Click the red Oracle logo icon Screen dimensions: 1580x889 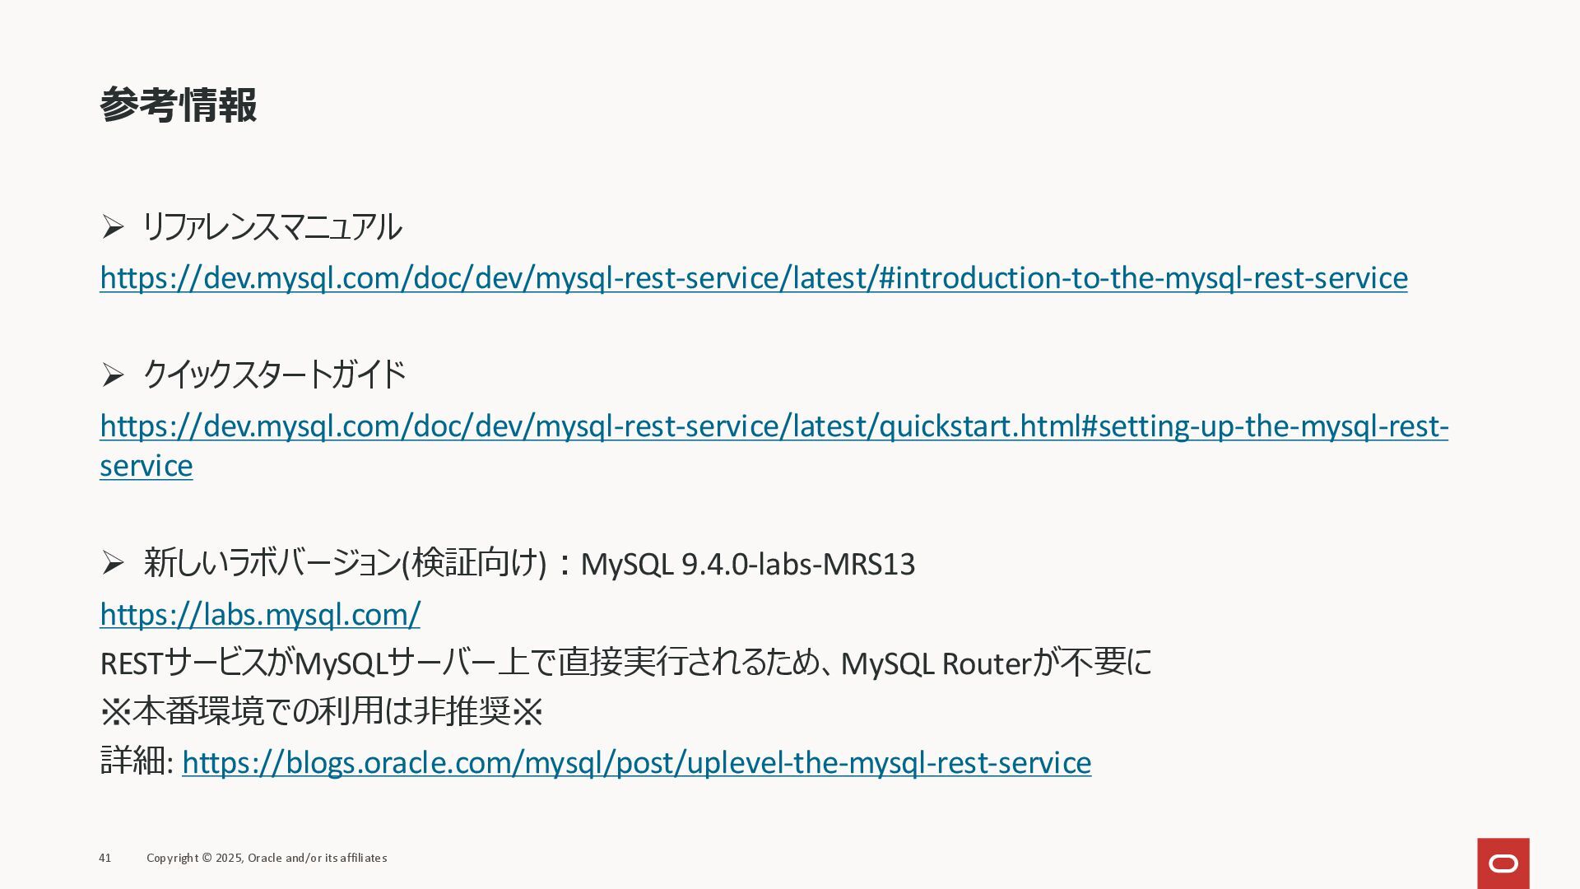(1503, 863)
